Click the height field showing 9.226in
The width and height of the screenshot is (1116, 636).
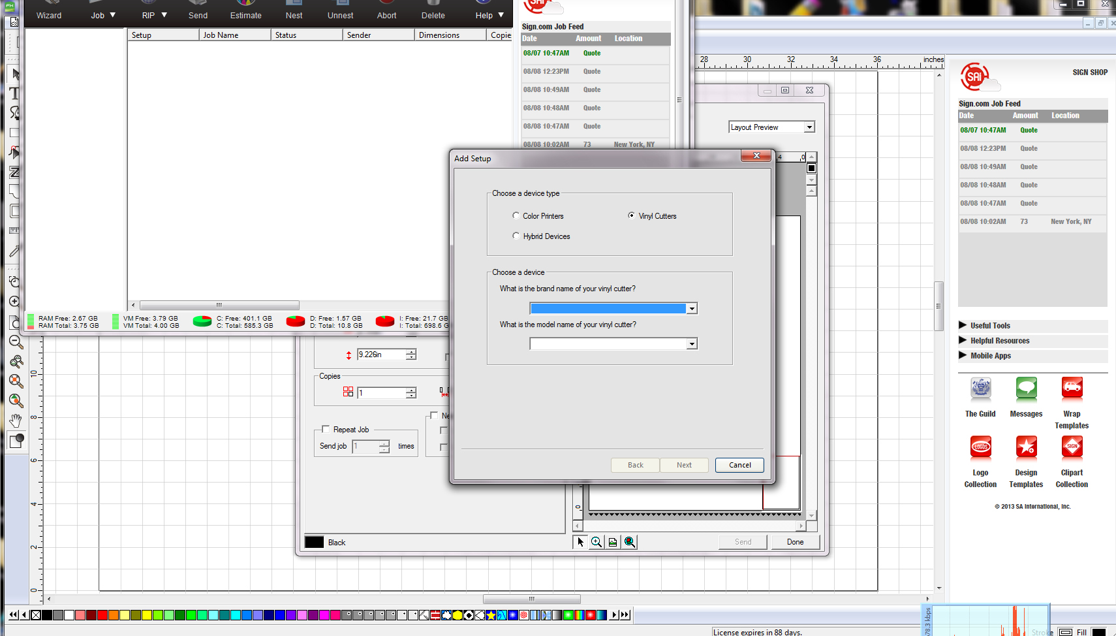[x=381, y=355]
